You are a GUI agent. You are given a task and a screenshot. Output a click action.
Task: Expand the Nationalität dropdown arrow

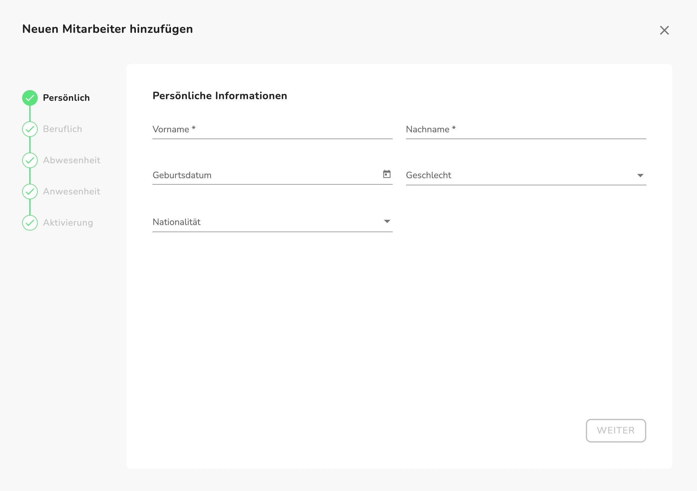coord(387,222)
